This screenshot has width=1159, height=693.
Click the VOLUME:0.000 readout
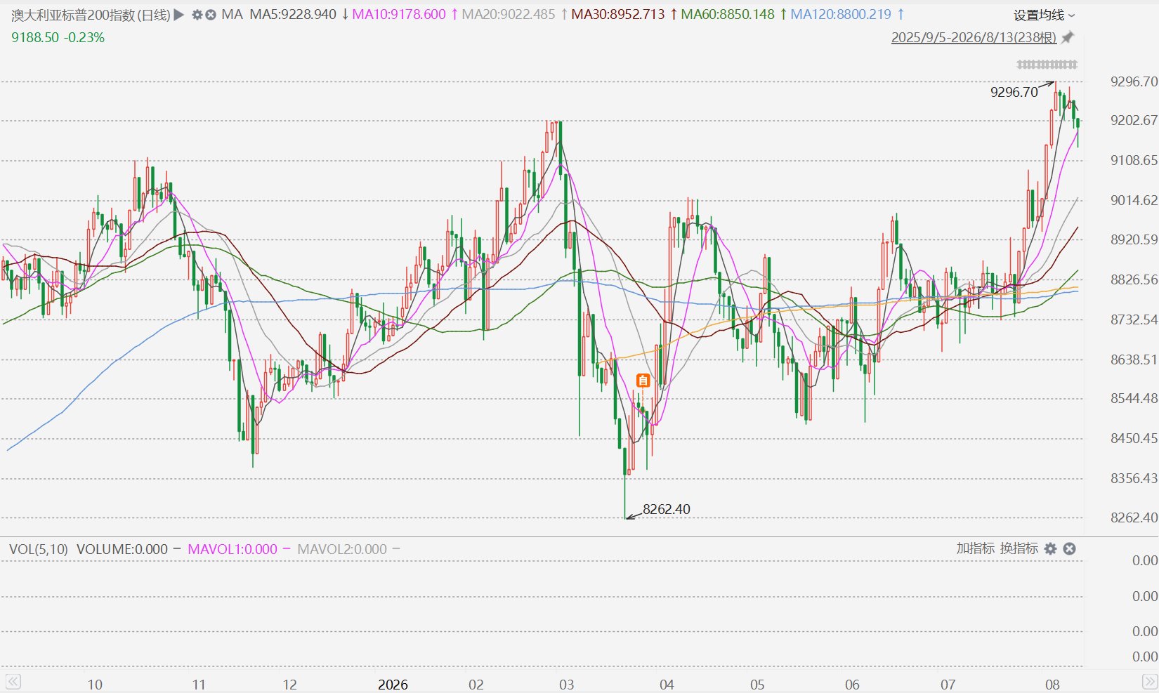[122, 549]
